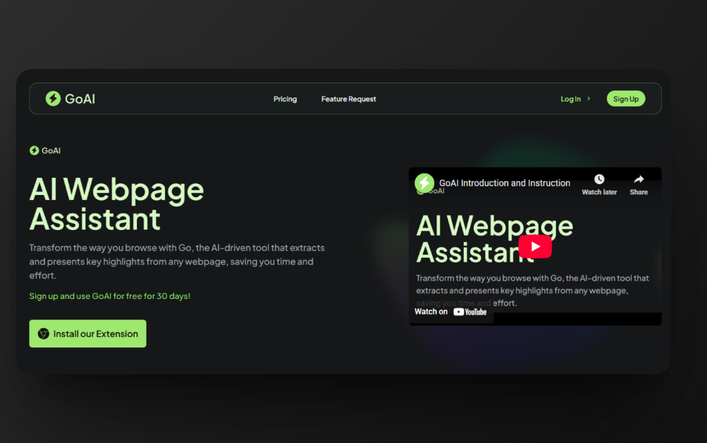Click the YouTube logo next to Watch on
The width and height of the screenshot is (707, 443).
470,312
